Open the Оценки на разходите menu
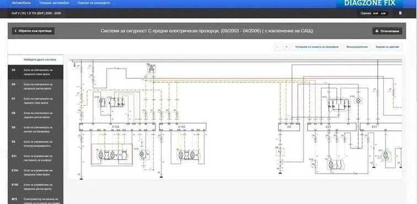This screenshot has width=417, height=204. pyautogui.click(x=93, y=3)
